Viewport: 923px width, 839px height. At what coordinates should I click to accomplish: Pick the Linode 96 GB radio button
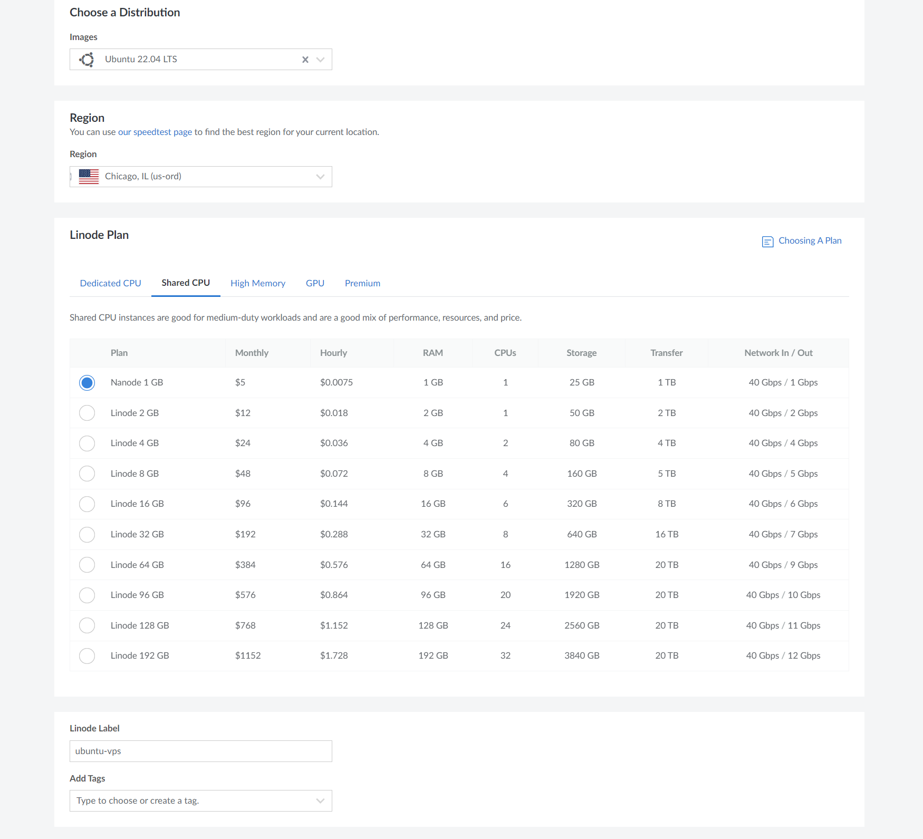87,595
